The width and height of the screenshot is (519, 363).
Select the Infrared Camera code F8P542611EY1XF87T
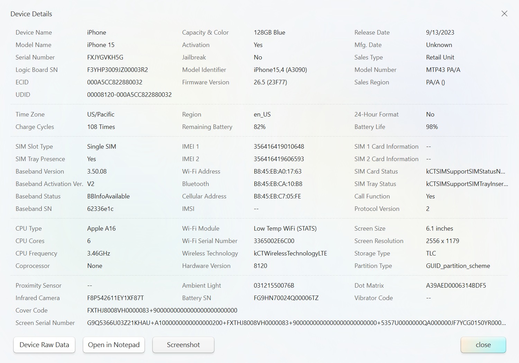[x=116, y=298]
